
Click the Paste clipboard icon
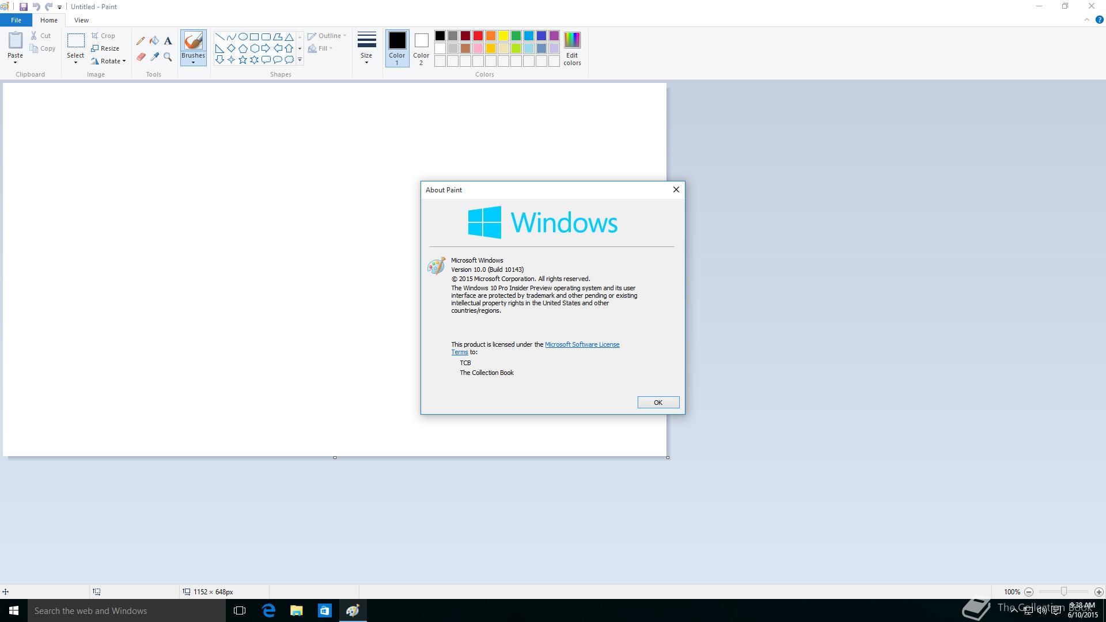(16, 40)
